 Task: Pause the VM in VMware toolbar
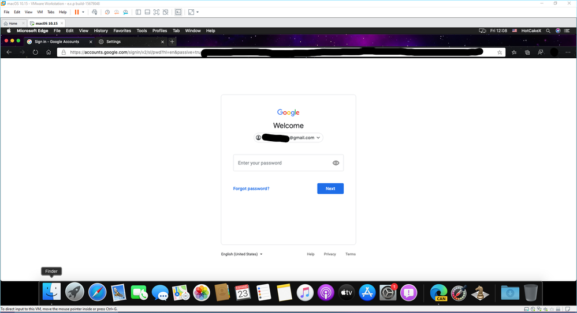tap(77, 12)
